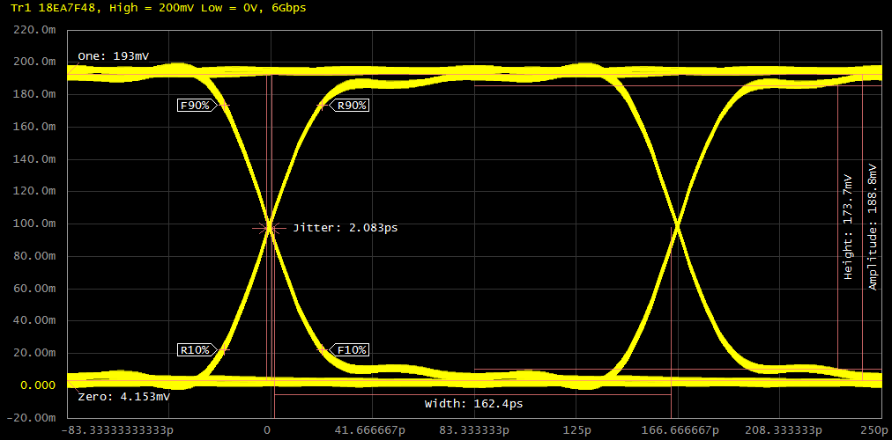892x440 pixels.
Task: Click the Zero: 4.153mV level label
Action: coord(123,397)
